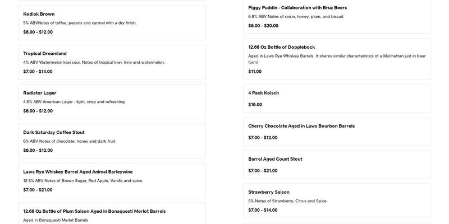Click the $11.00 Dopplebock price
This screenshot has width=449, height=224.
pos(255,72)
